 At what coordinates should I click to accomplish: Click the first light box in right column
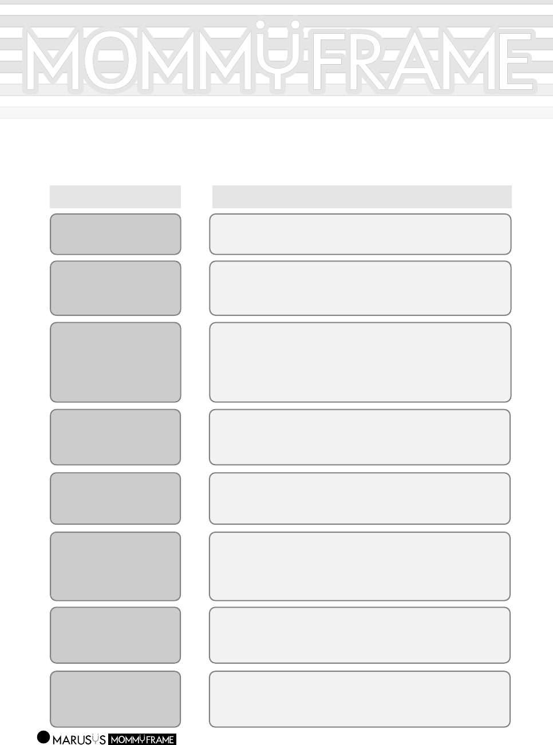pyautogui.click(x=360, y=234)
